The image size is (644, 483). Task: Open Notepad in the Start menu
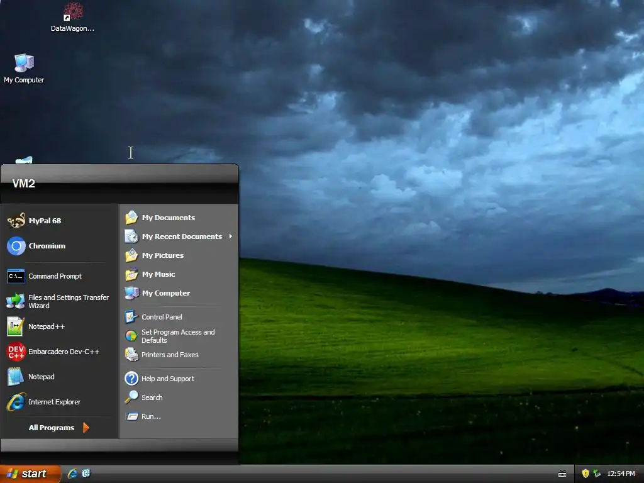tap(60, 377)
